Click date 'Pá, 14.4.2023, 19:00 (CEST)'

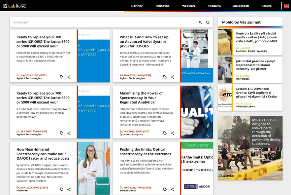point(135,75)
